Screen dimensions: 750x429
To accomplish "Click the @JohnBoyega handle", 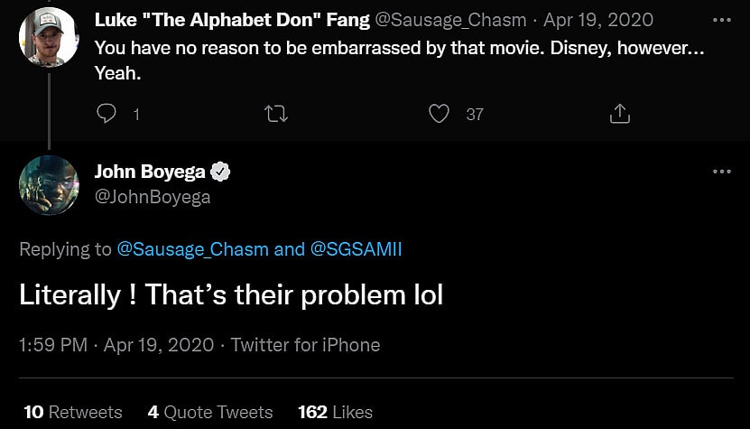I will click(x=153, y=196).
